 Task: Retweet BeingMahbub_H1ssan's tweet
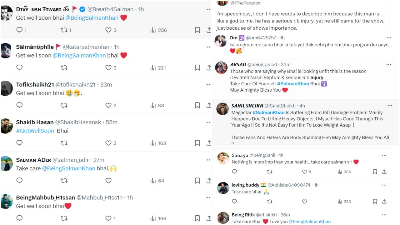coord(64,218)
